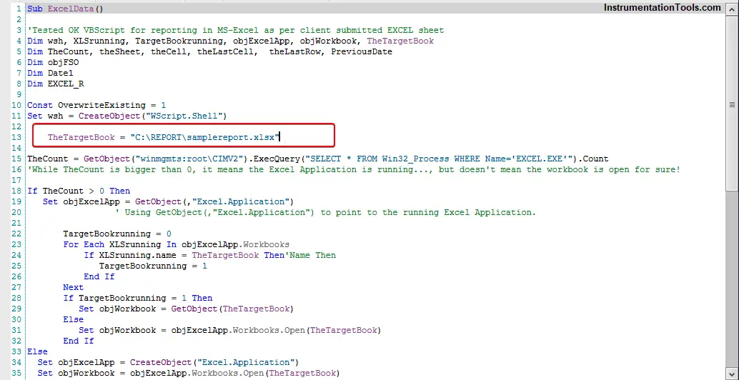Image resolution: width=739 pixels, height=380 pixels.
Task: Click the 'Else' keyword on line 30
Action: [x=73, y=320]
